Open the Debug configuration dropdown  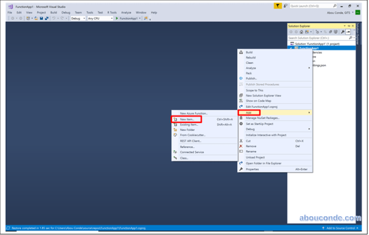click(78, 18)
